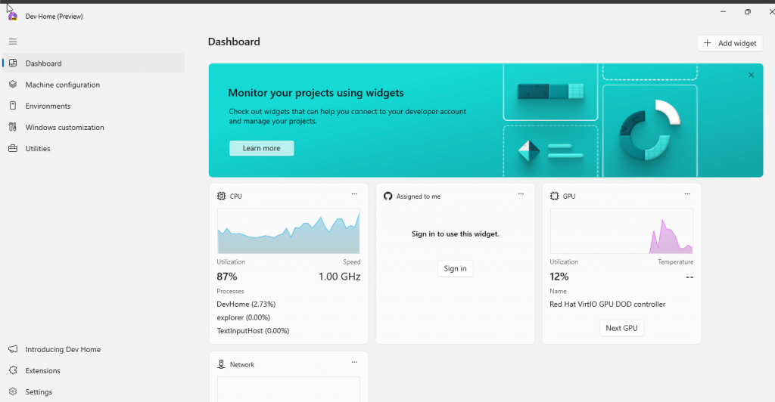Open the Network widget more options menu
Screen dimensions: 775x402
354,362
